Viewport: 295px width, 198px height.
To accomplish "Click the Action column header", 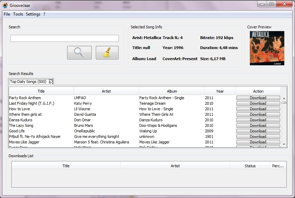I will tap(258, 91).
